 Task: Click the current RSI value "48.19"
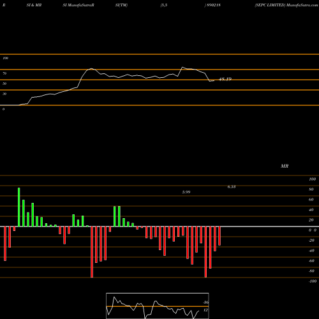(225, 79)
